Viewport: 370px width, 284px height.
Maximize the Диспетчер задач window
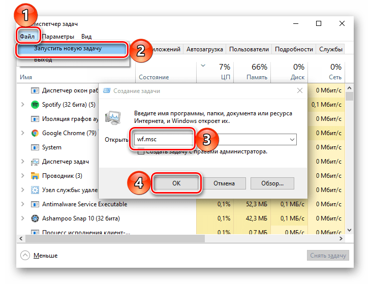point(319,23)
